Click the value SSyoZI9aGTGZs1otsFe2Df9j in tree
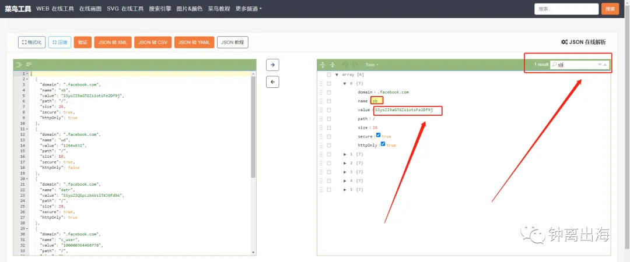The height and width of the screenshot is (262, 630). pyautogui.click(x=404, y=110)
